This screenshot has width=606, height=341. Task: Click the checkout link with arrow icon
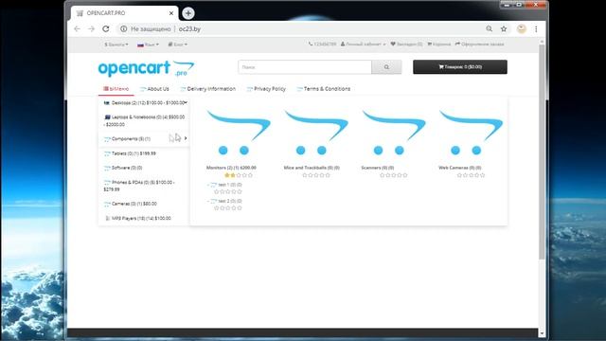(480, 45)
